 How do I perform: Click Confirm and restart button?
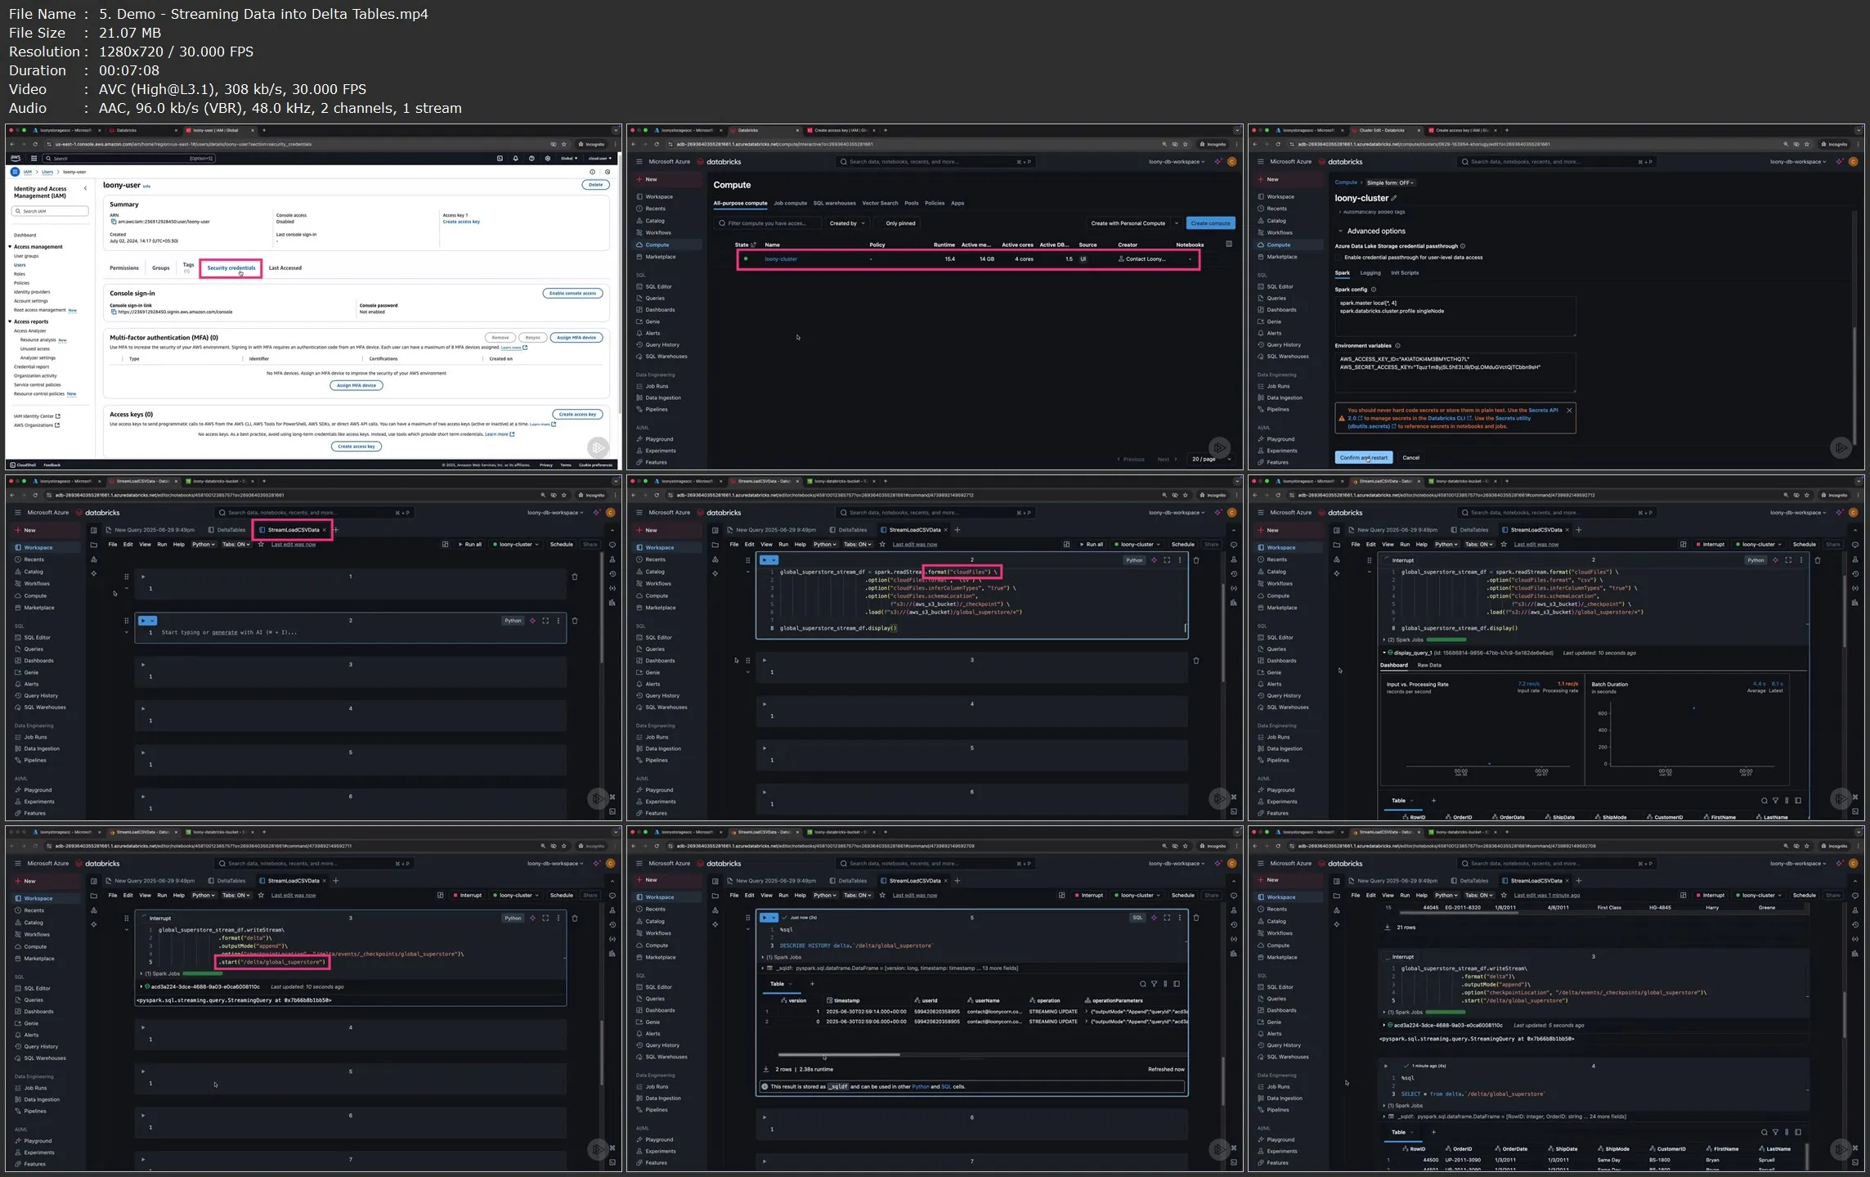click(1363, 457)
